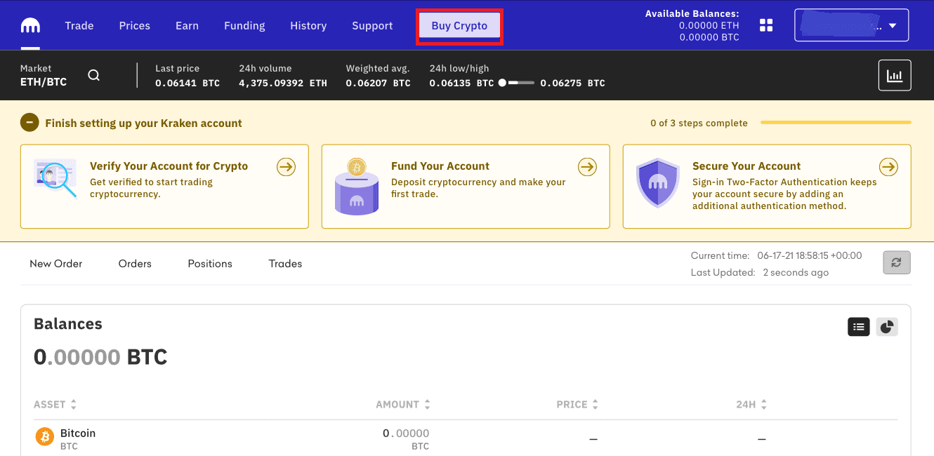
Task: Click the Fund Your Account arrow icon
Action: tap(587, 167)
